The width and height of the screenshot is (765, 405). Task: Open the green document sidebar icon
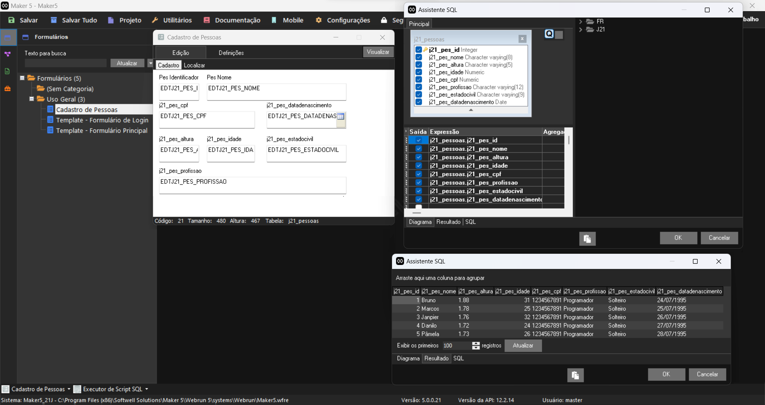7,71
